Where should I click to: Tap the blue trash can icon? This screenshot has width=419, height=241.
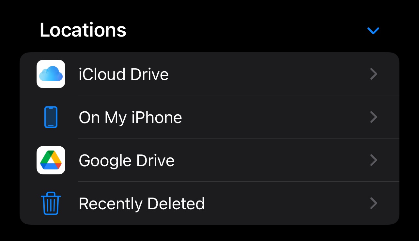(x=51, y=203)
